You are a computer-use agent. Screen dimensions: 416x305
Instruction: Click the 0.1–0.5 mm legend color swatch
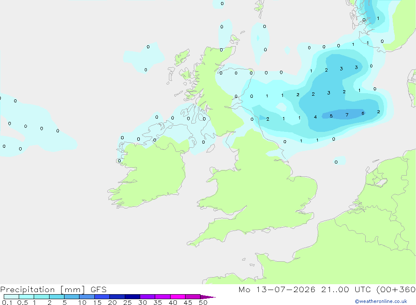(11, 297)
